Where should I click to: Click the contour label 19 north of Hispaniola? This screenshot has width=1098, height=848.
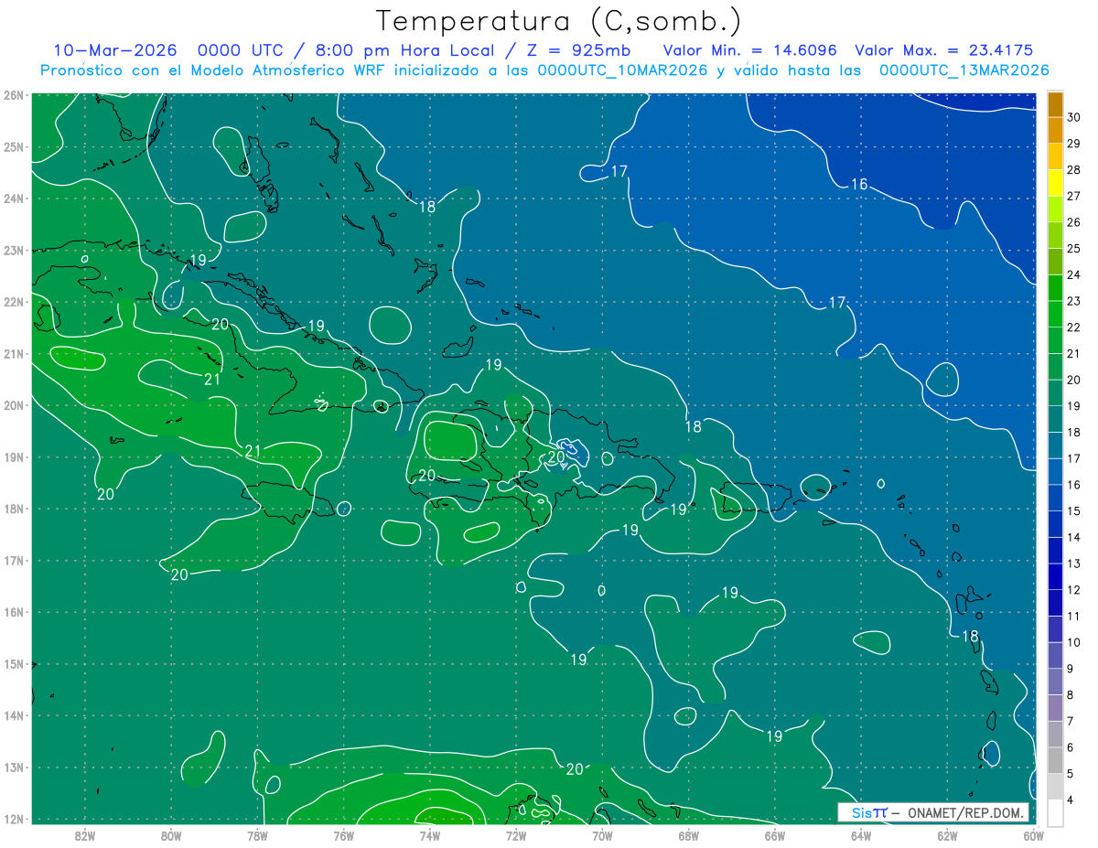(x=494, y=365)
